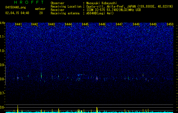This screenshot has height=113, width=178.
Task: Click the A504HB(yagi 4el) antenna text
Action: [100, 13]
